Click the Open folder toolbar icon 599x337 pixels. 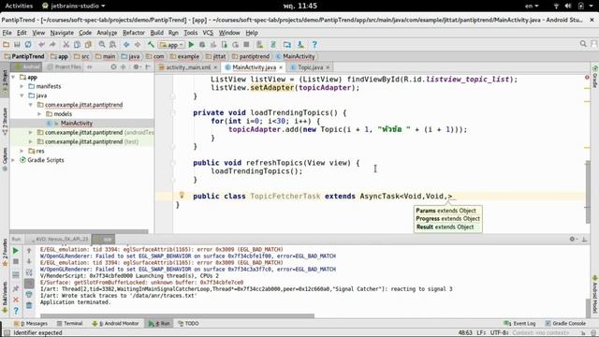(x=7, y=45)
